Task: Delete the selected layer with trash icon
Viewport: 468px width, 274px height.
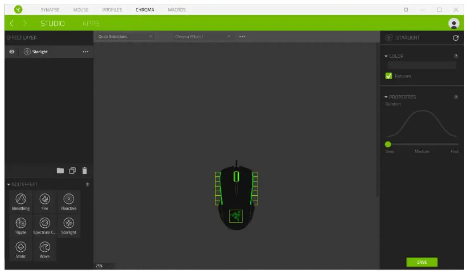Action: tap(85, 170)
